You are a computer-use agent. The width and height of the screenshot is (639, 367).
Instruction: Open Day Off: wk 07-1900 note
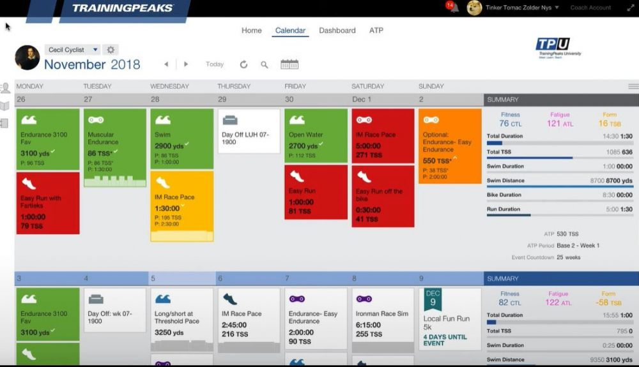(x=115, y=310)
